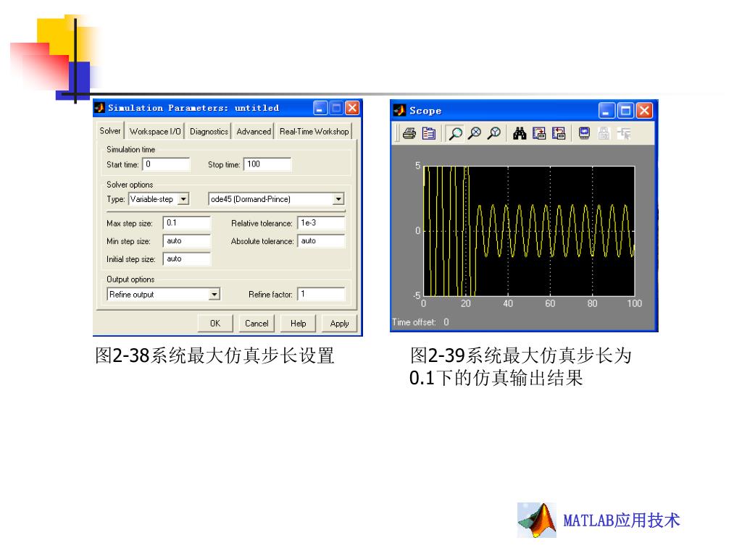Open Scope Parameters icon
This screenshot has height=556, width=742.
pos(429,134)
